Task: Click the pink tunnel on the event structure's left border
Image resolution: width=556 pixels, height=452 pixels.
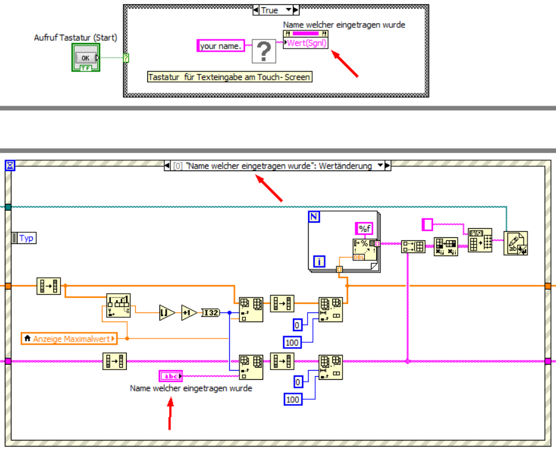Action: tap(8, 361)
